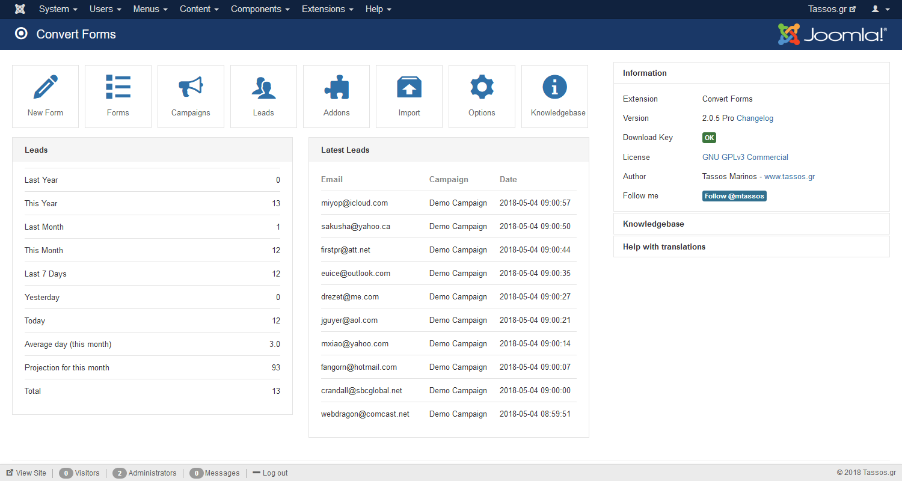902x481 pixels.
Task: Click the Email column header in Latest Leads
Action: pos(332,179)
